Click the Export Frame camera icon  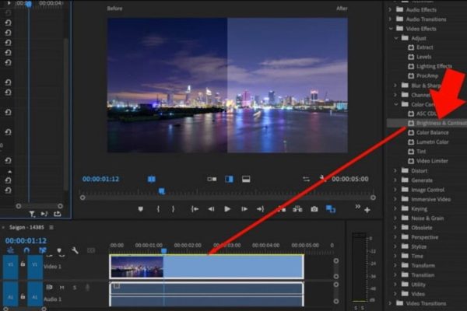(x=314, y=208)
